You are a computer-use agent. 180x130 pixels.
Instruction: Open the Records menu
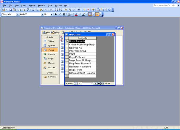click(x=41, y=5)
